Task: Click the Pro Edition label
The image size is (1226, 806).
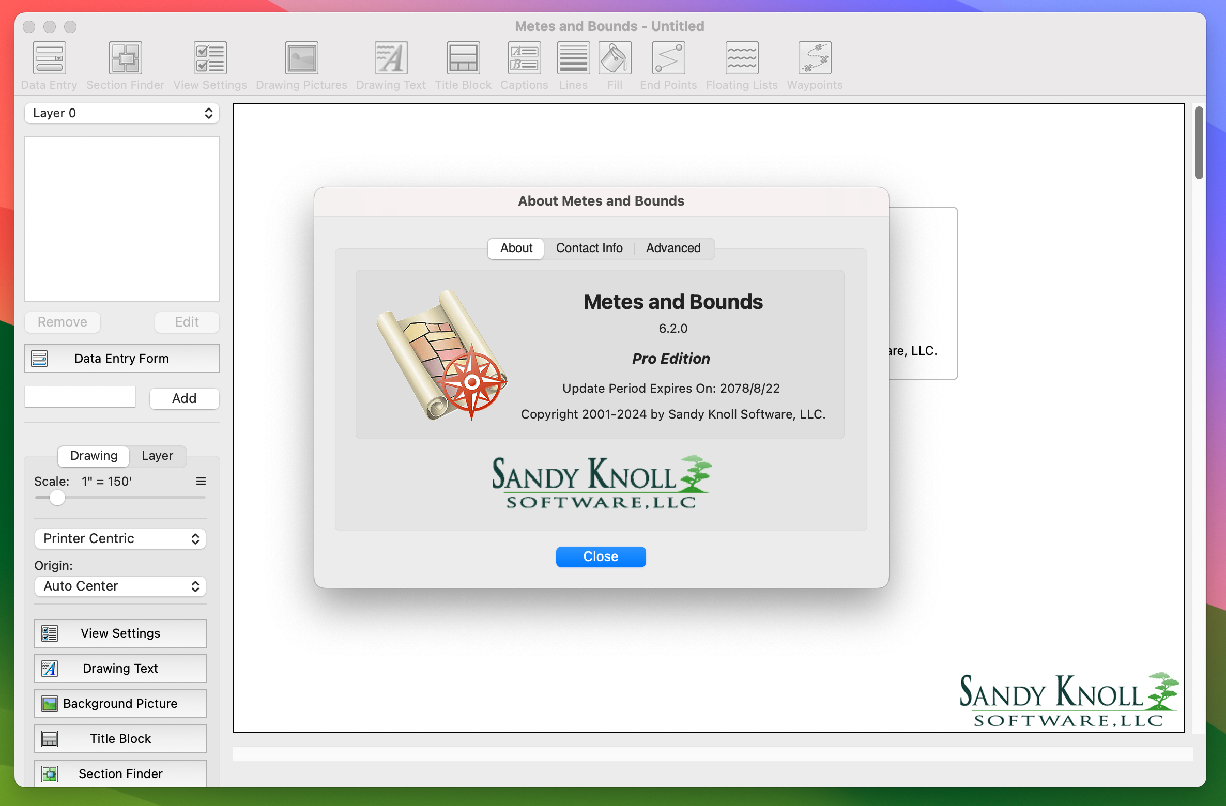Action: [671, 359]
